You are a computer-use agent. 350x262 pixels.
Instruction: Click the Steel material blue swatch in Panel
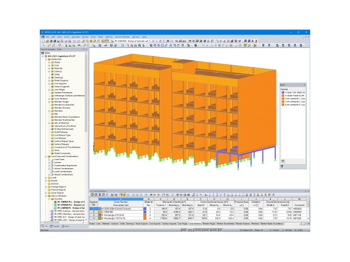[283, 92]
